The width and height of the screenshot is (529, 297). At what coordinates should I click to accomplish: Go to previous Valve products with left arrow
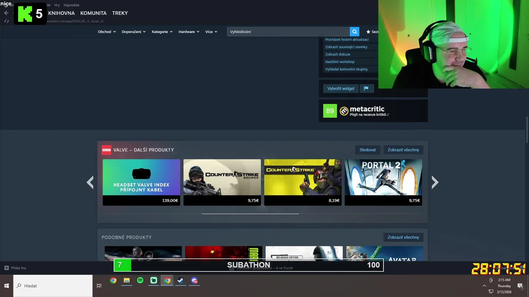pyautogui.click(x=90, y=182)
